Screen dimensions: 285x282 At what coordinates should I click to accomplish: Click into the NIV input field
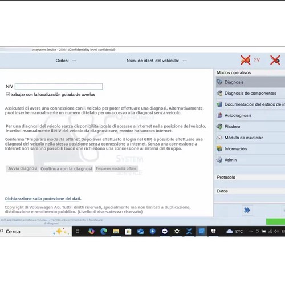pos(59,86)
